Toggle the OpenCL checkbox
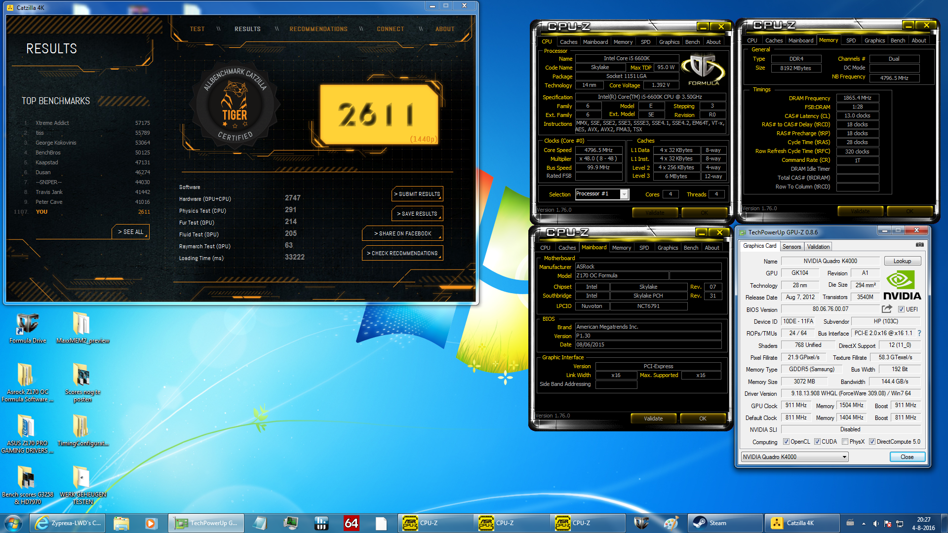Viewport: 948px width, 533px height. click(x=786, y=442)
